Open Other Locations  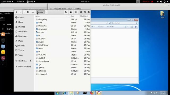tap(25, 67)
